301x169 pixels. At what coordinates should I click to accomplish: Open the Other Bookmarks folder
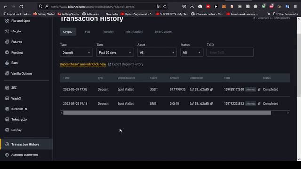(x=285, y=14)
